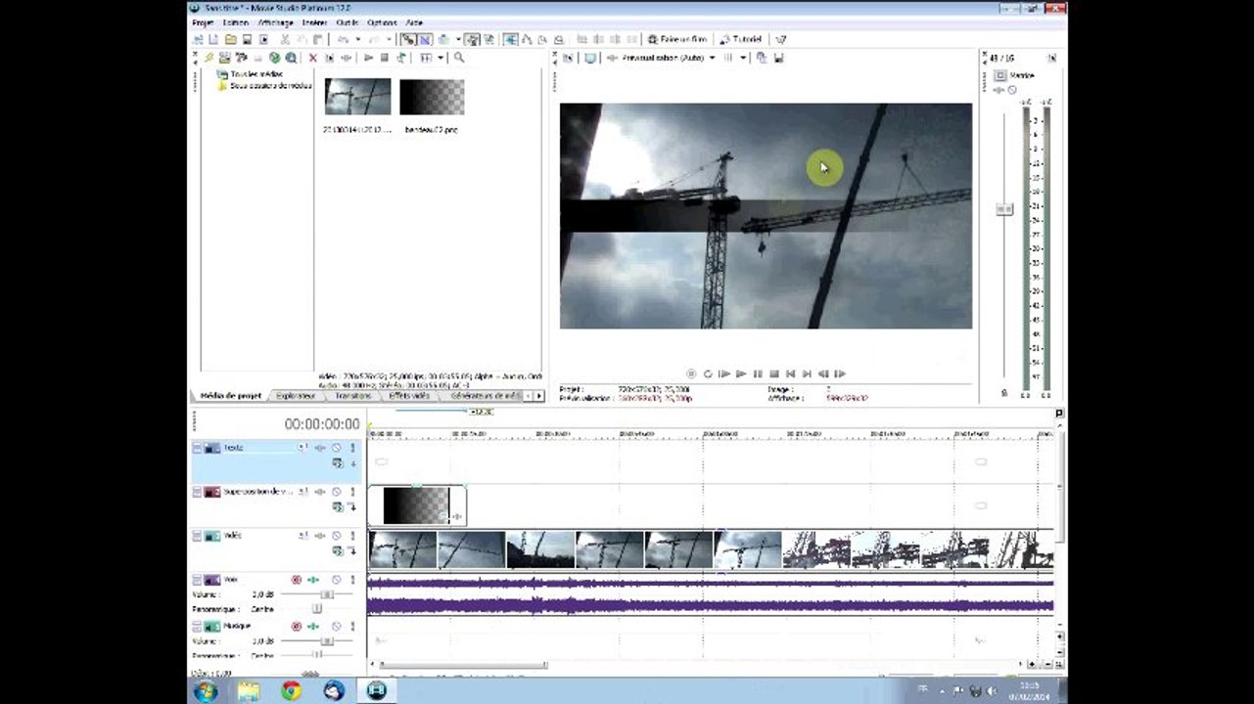
Task: Open overlays dropdown in preview toolbar
Action: point(743,58)
